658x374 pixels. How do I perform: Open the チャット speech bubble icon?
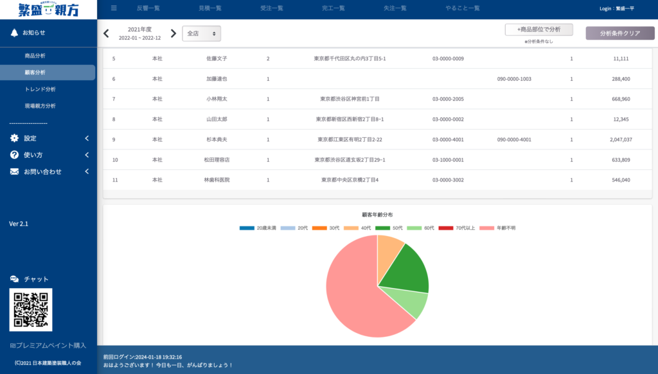[x=14, y=279]
